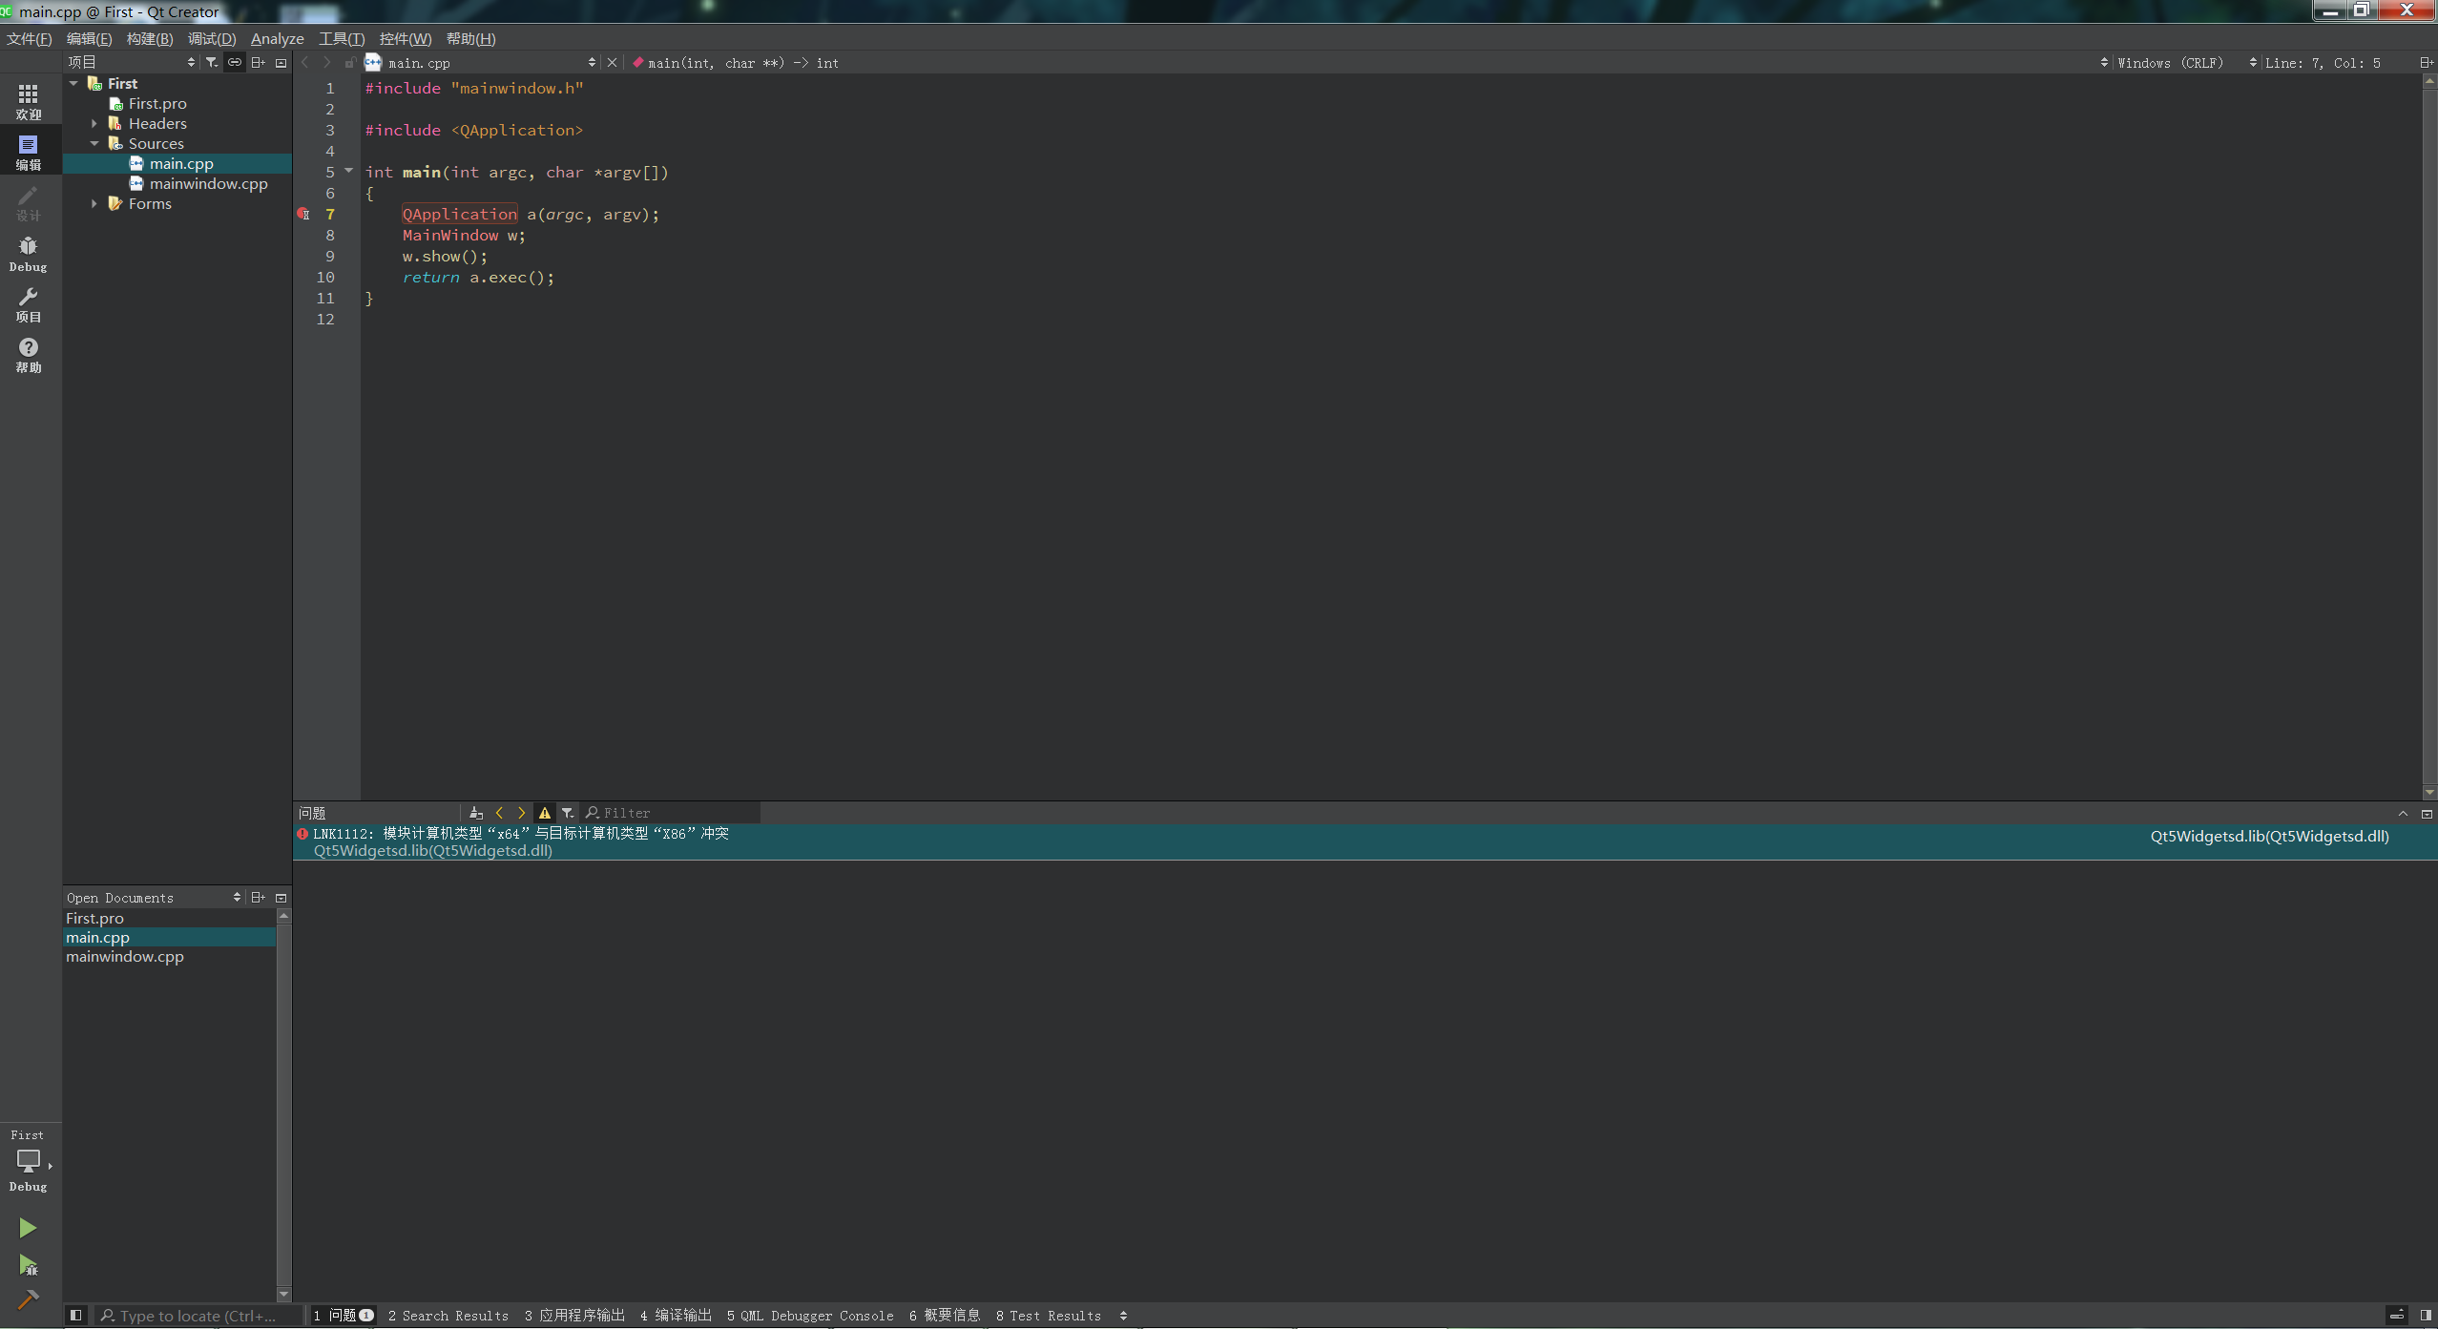Toggle the right sidebar visibility

[2426, 1315]
